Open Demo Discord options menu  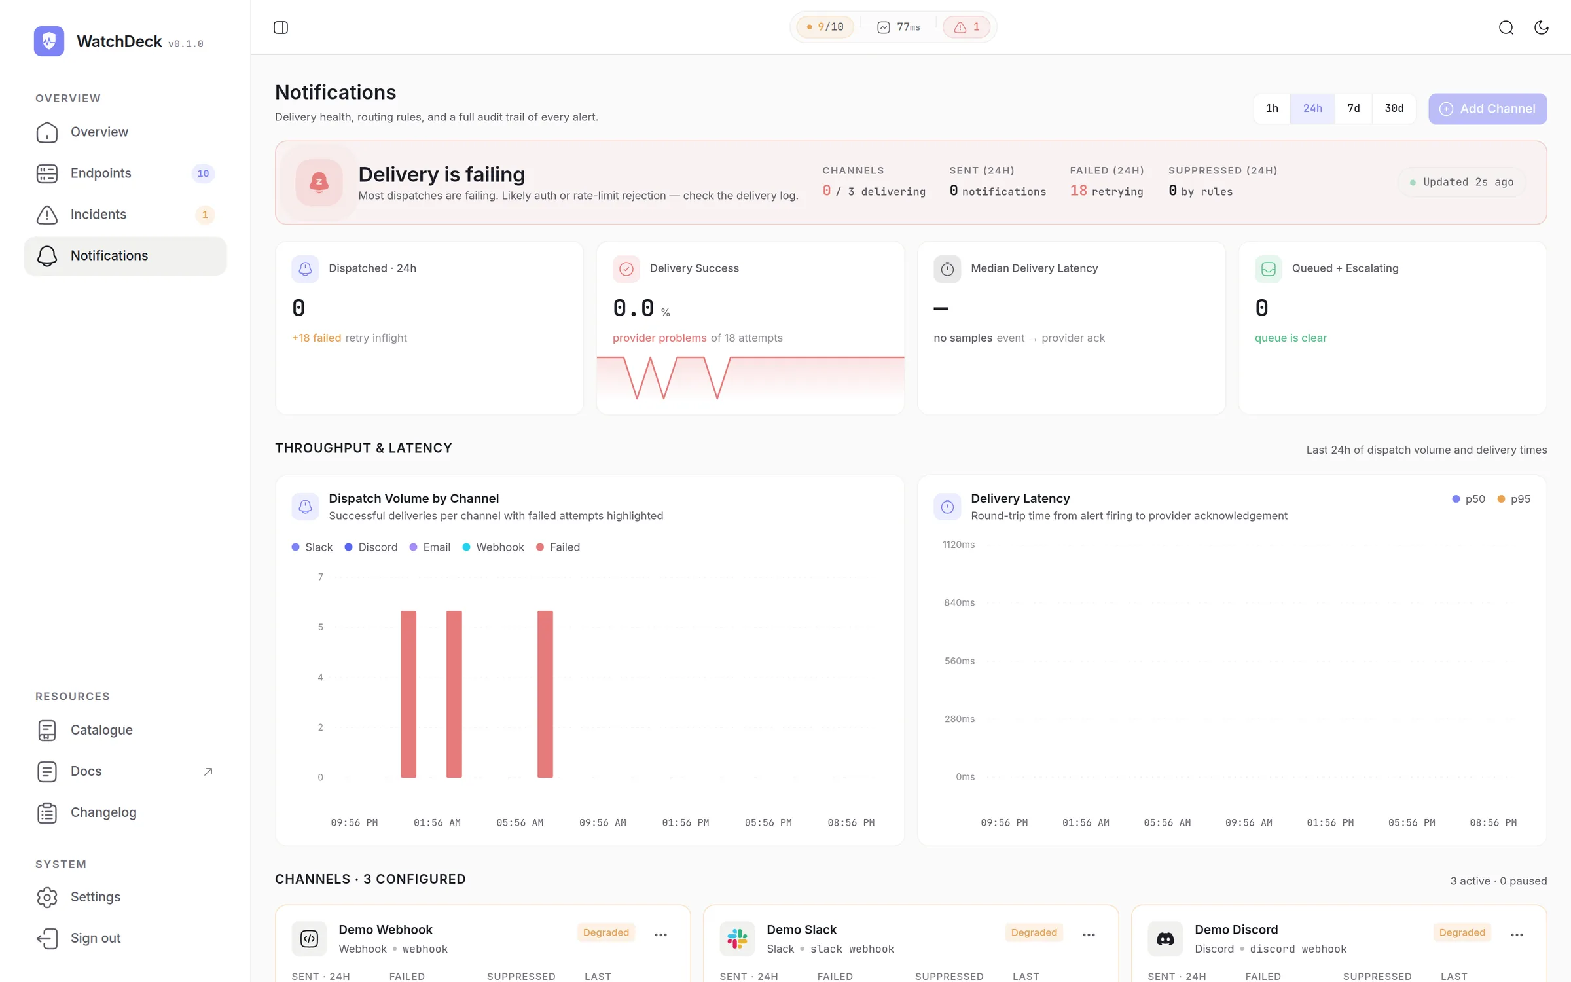tap(1517, 935)
